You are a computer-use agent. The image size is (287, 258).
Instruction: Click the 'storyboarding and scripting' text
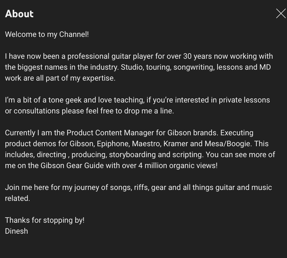click(x=156, y=155)
